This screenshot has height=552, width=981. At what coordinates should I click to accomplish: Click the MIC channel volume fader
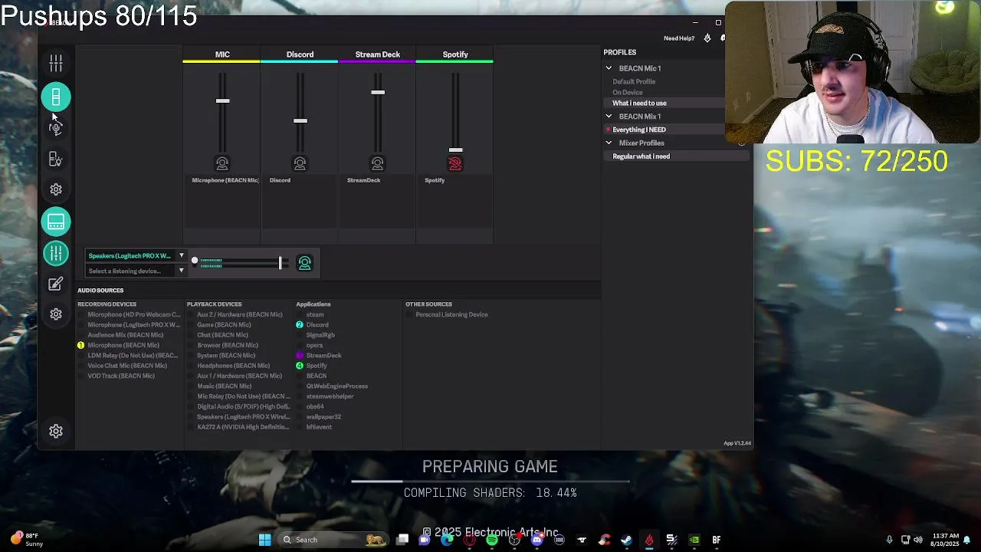coord(222,100)
